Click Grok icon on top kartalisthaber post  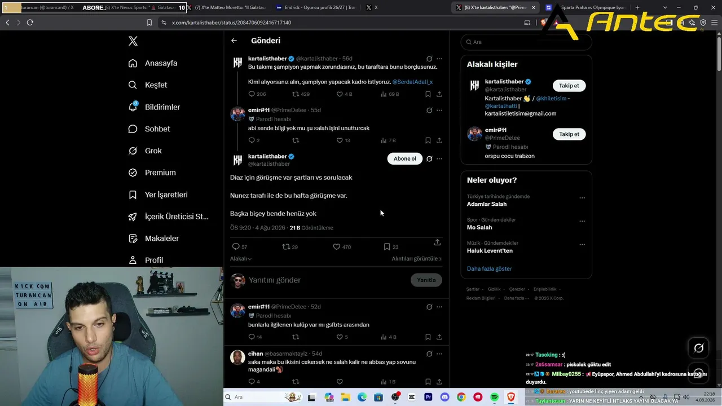click(429, 59)
